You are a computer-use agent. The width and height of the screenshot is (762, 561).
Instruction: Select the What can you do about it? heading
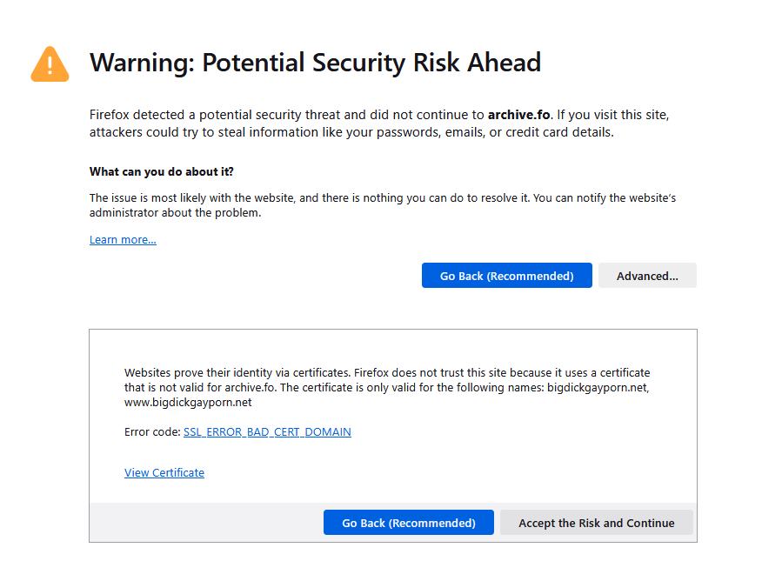161,171
